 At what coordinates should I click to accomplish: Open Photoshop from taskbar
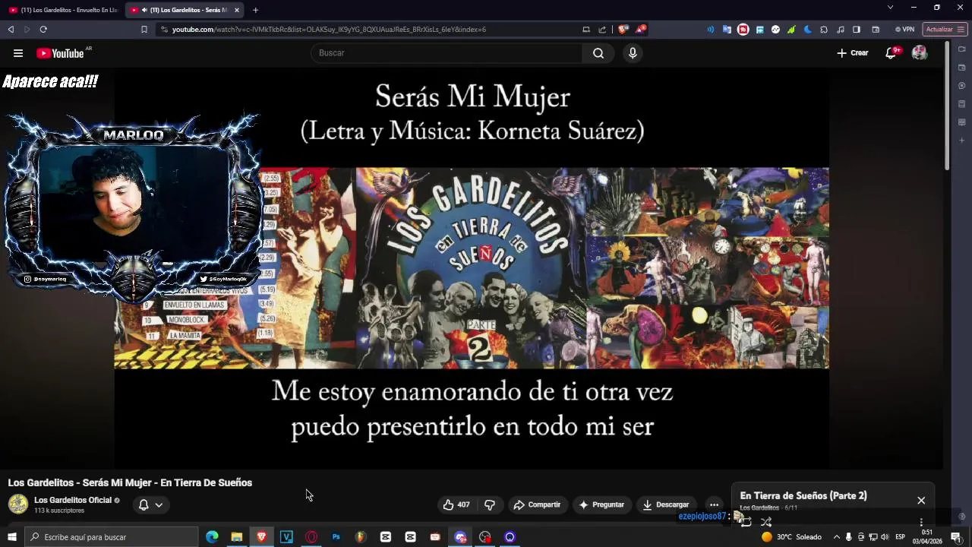tap(336, 537)
